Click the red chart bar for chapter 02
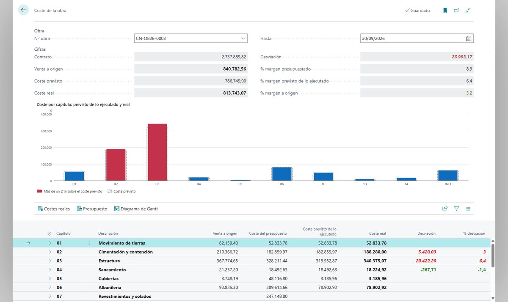 (116, 165)
